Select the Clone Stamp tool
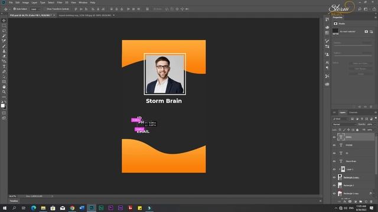Image resolution: width=378 pixels, height=212 pixels. pos(4,51)
